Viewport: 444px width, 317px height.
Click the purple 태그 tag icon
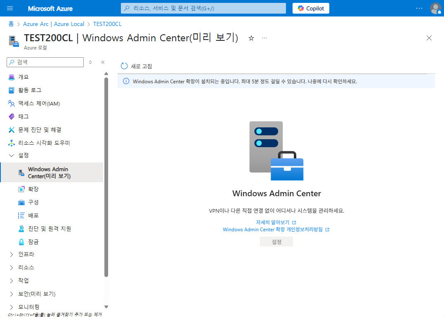pyautogui.click(x=11, y=117)
